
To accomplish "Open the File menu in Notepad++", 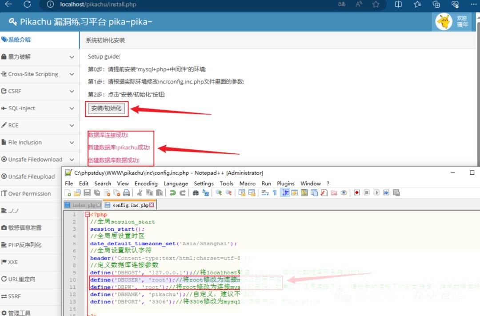I will (69, 184).
